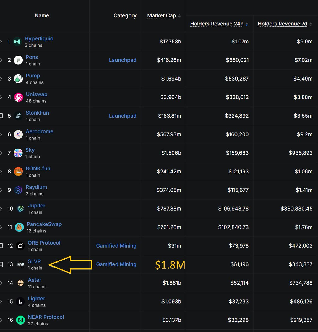Click the Pons protocol logo

(x=18, y=60)
